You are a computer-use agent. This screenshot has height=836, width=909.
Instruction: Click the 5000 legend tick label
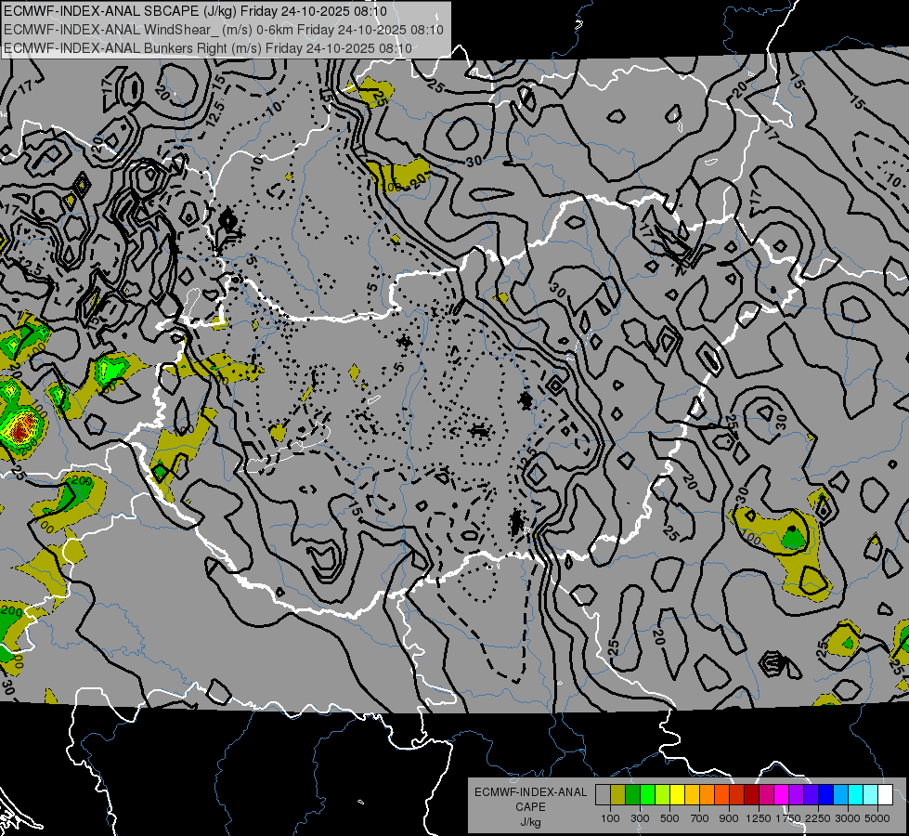point(877,818)
